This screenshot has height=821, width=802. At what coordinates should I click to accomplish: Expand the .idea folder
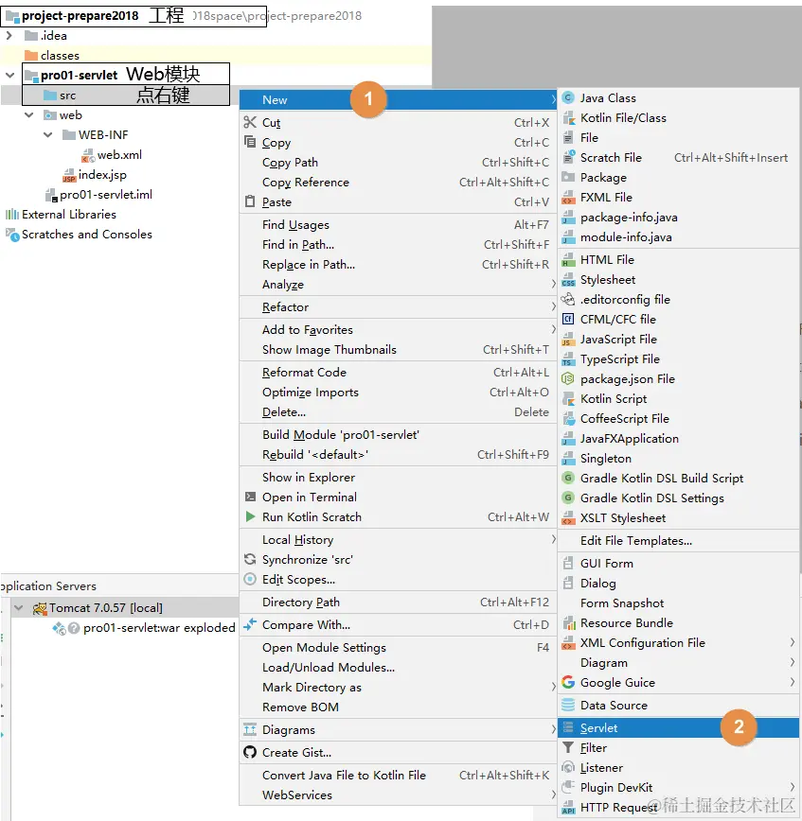9,36
